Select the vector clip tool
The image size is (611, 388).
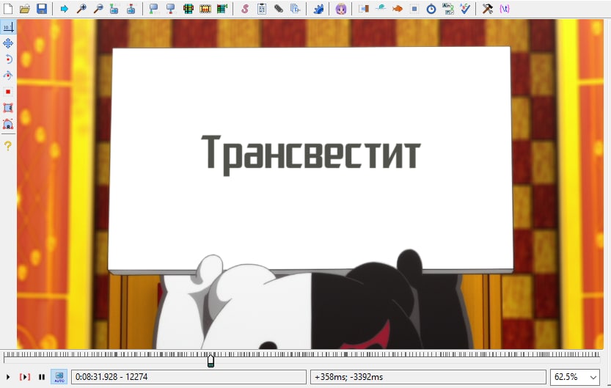tap(8, 124)
